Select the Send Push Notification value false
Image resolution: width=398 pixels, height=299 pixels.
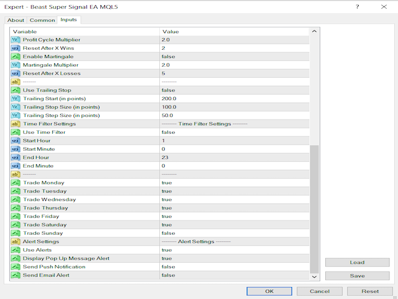pyautogui.click(x=169, y=267)
